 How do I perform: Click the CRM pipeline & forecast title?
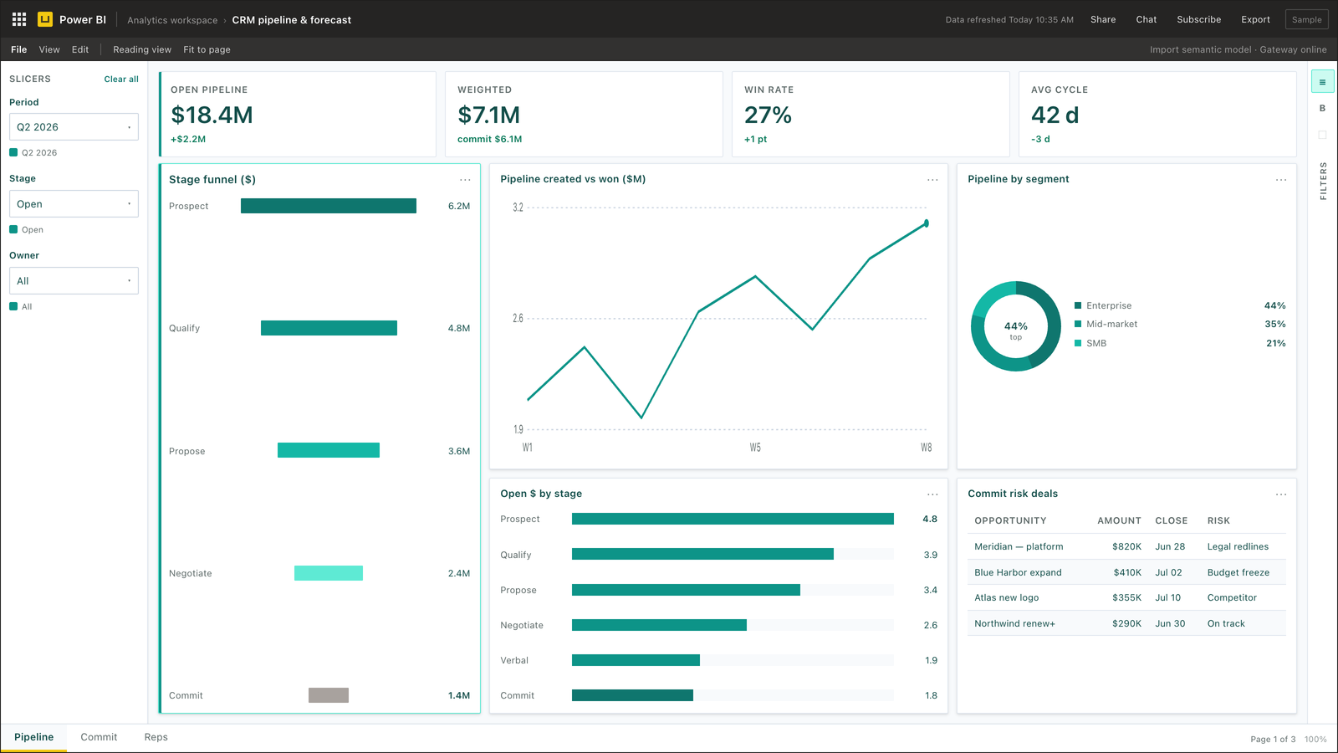(x=292, y=20)
